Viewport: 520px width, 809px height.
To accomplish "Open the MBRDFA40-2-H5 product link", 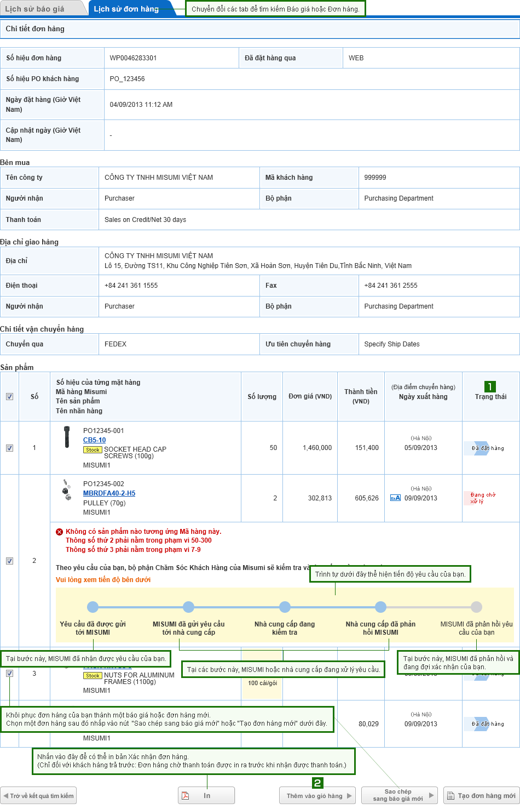I will tap(109, 493).
